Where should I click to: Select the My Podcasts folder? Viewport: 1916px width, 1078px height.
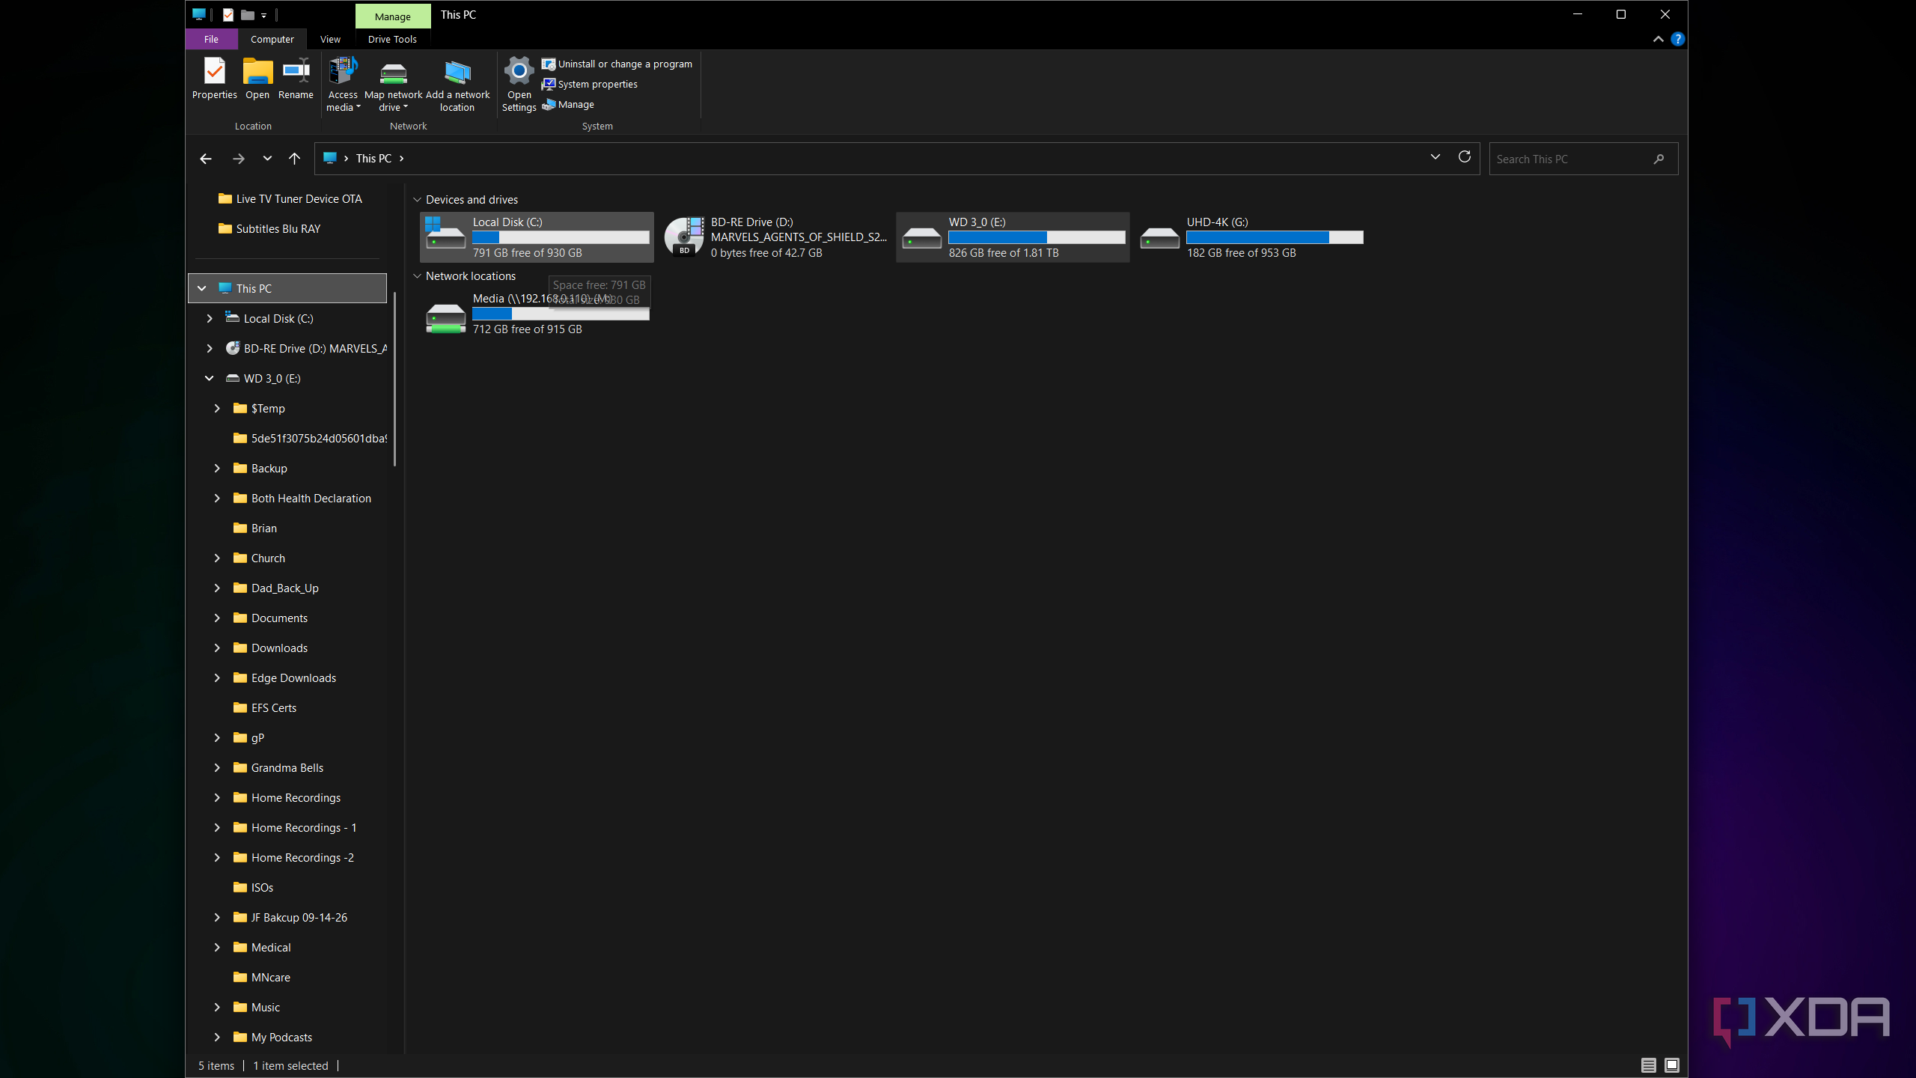click(272, 1037)
